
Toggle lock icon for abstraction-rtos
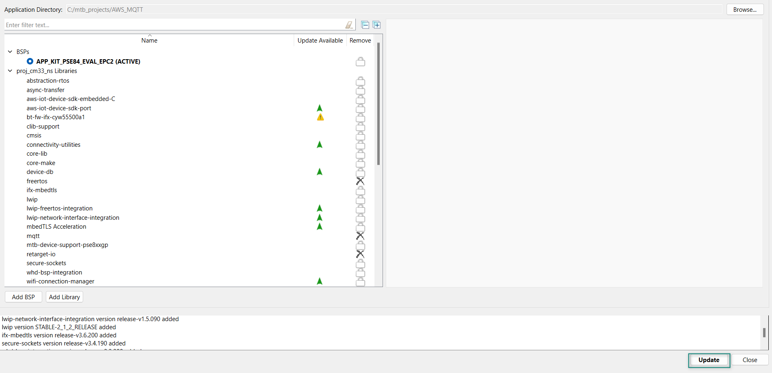pyautogui.click(x=360, y=81)
